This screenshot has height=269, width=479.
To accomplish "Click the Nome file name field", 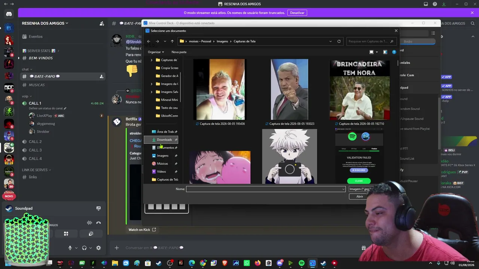I will tap(266, 189).
